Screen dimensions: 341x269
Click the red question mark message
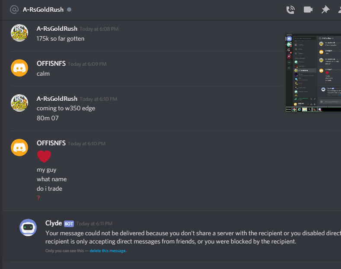point(38,198)
